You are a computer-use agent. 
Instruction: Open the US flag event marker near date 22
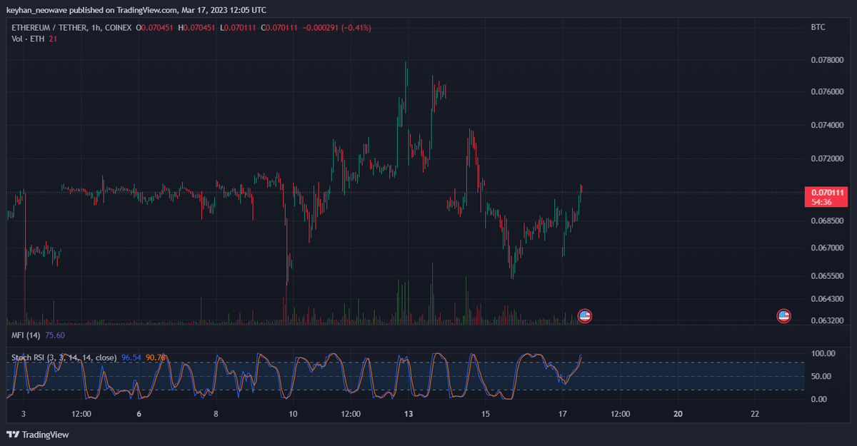(x=783, y=315)
